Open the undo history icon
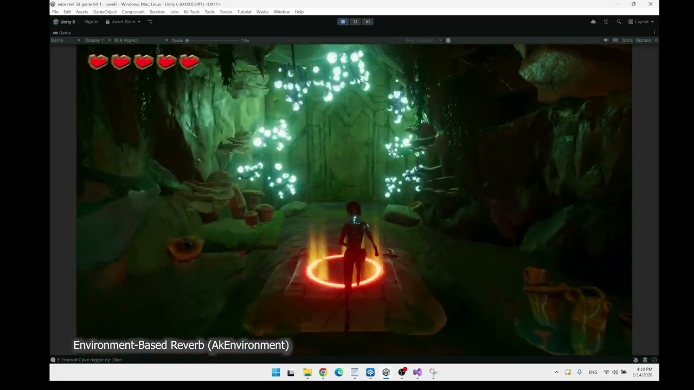 606,22
